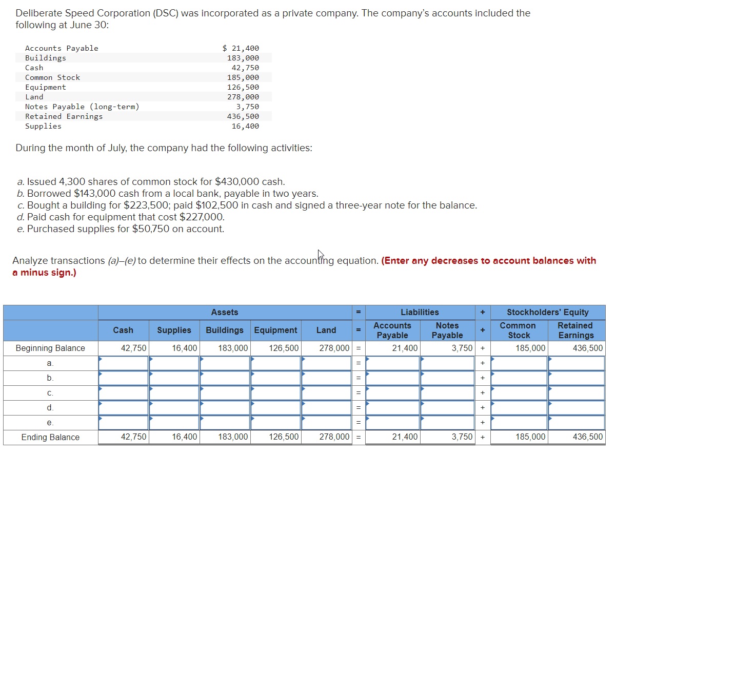Click Supplies input cell in row c
This screenshot has height=684, width=735.
pyautogui.click(x=174, y=393)
